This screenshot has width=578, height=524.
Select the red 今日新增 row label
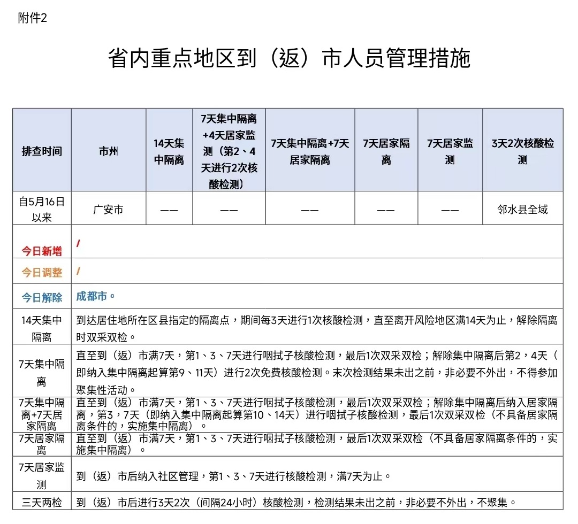[x=42, y=251]
